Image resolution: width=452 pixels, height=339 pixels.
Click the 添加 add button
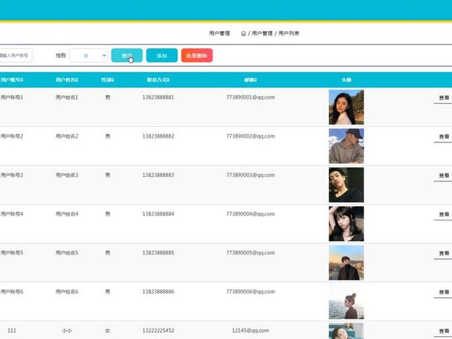162,55
